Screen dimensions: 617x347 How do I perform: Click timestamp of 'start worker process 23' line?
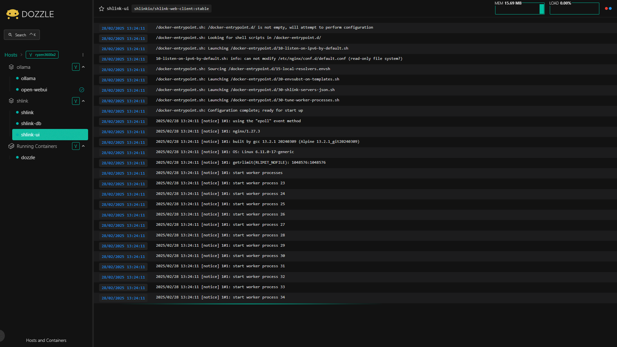123,184
